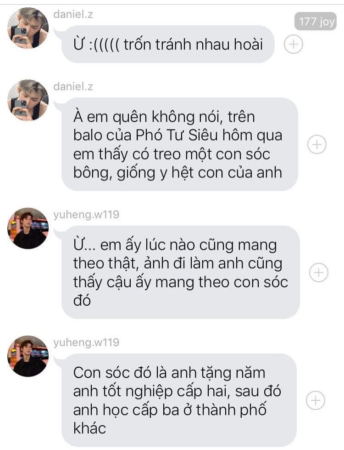Click yuheng.w119 username above 'Con sóc đó' message
This screenshot has height=450, width=344.
(x=86, y=342)
